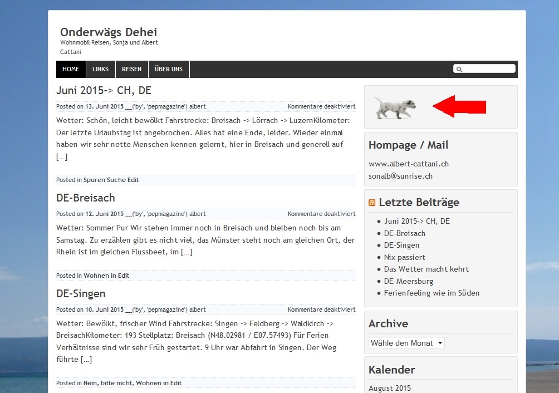Open the DE-Breisach post heading
The image size is (559, 393).
pyautogui.click(x=86, y=198)
